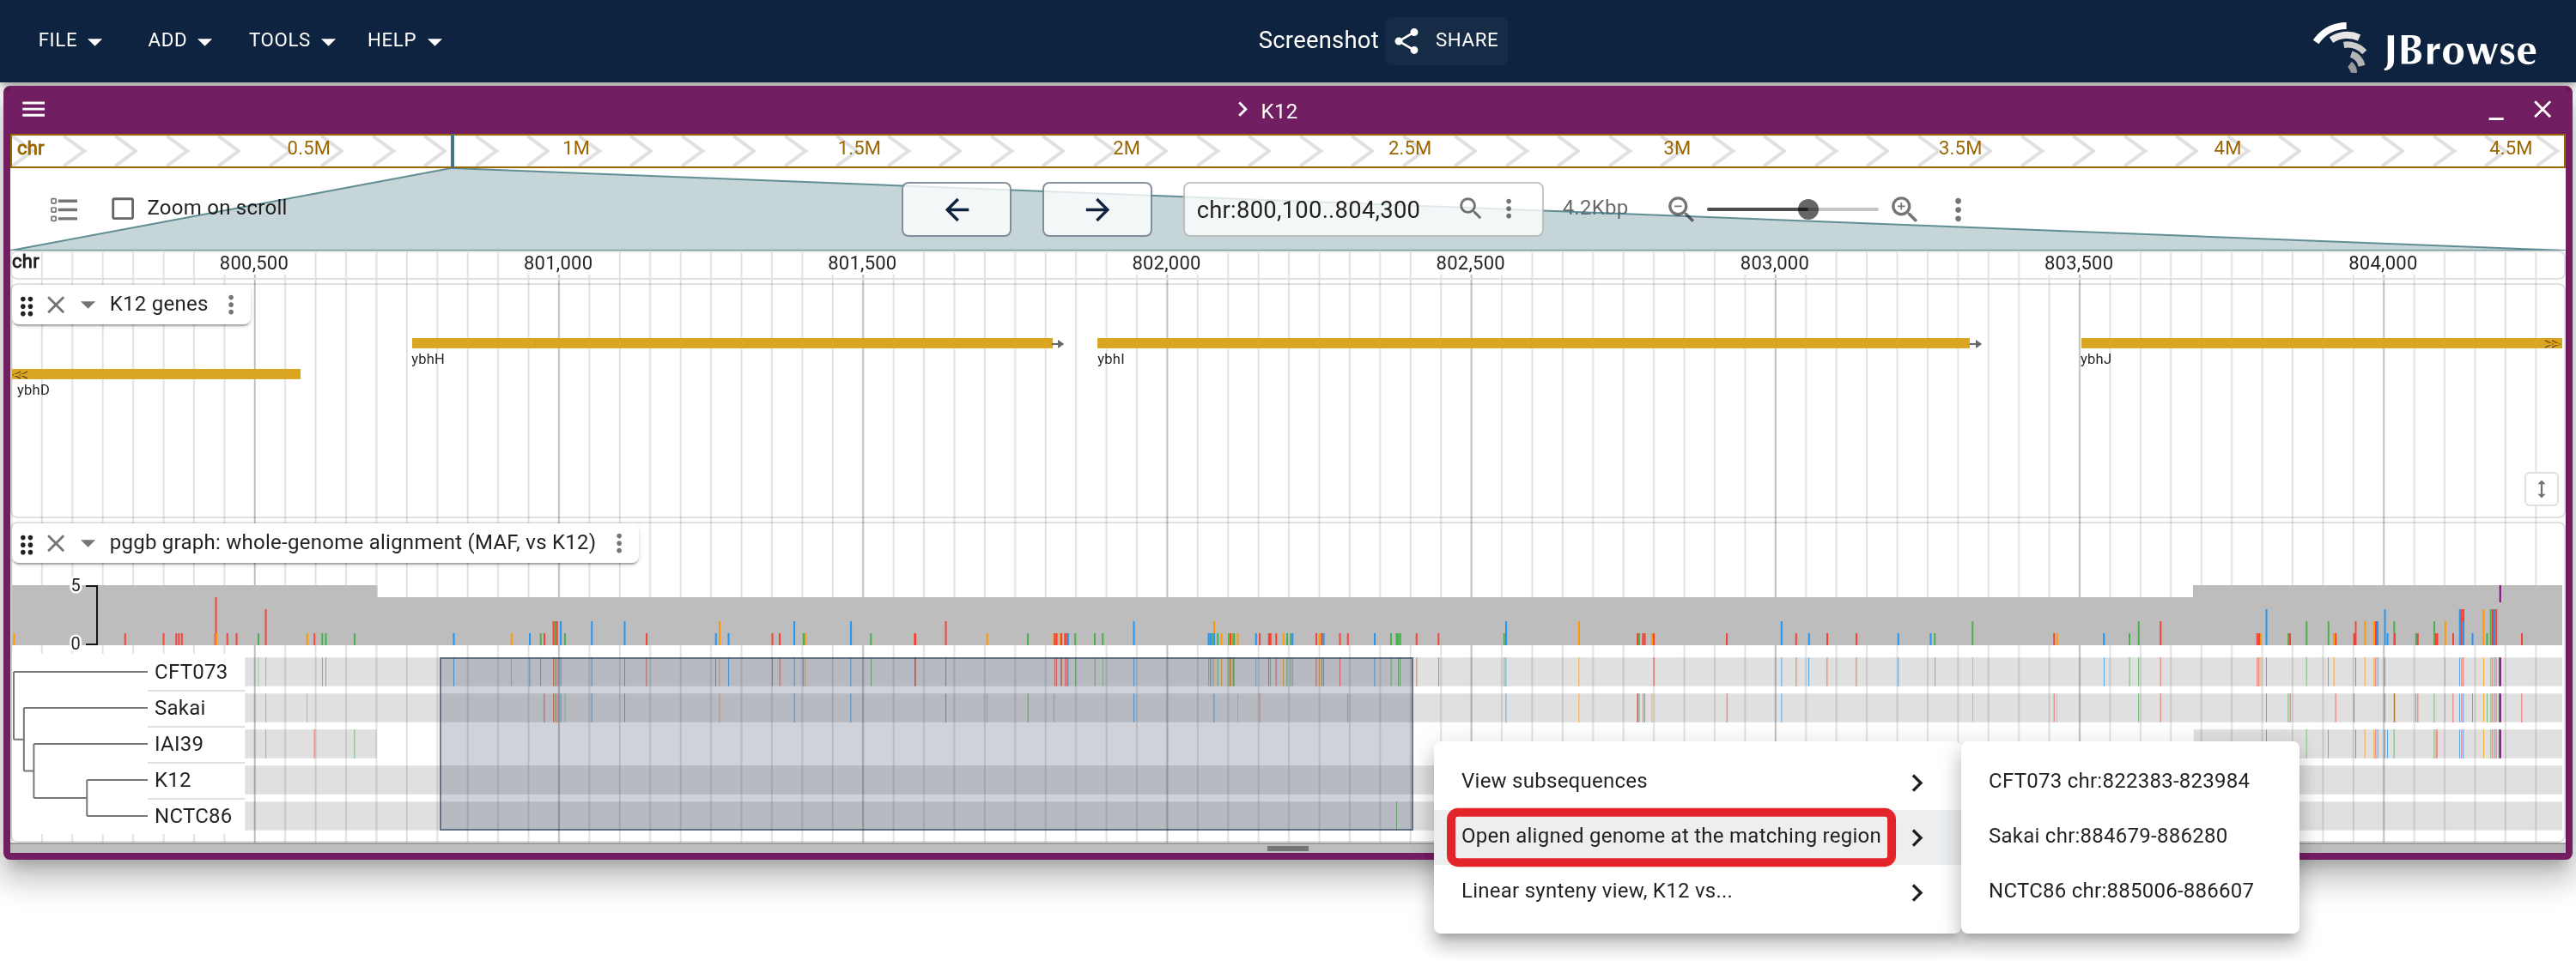Collapse the pggb graph track arrow

(x=88, y=543)
